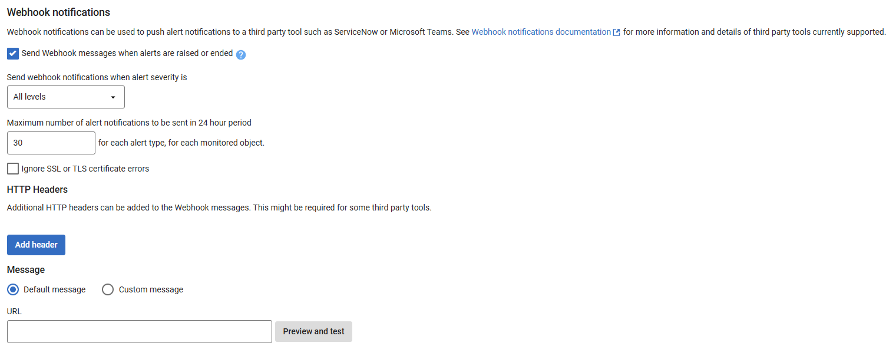Viewport: 896px width, 349px height.
Task: Click the 'Default message' label text
Action: 54,289
